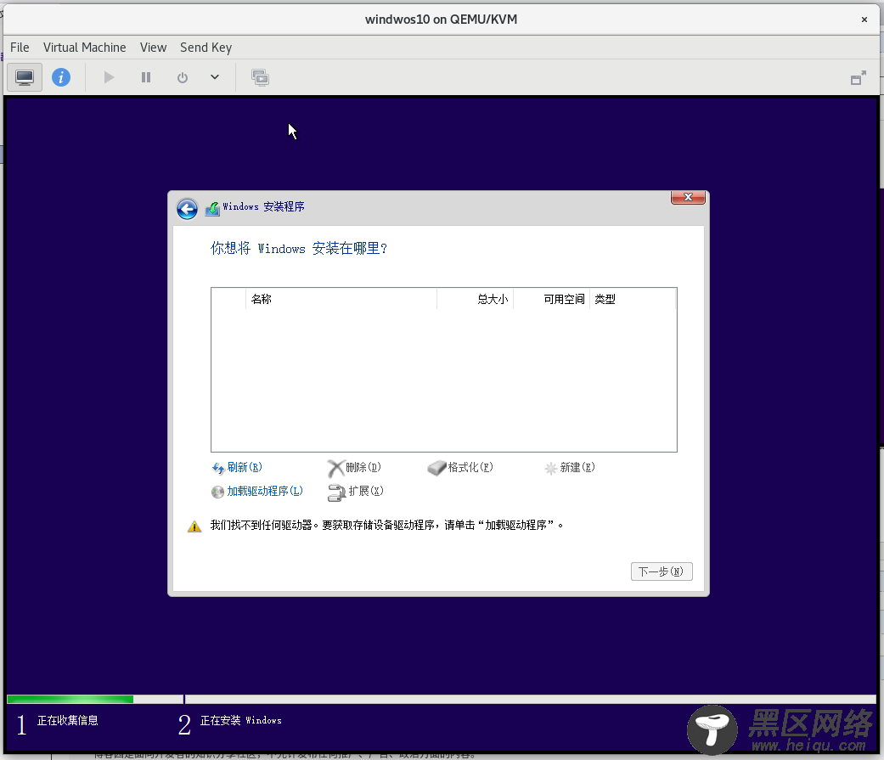884x760 pixels.
Task: Open the snapshots manager icon
Action: 260,77
